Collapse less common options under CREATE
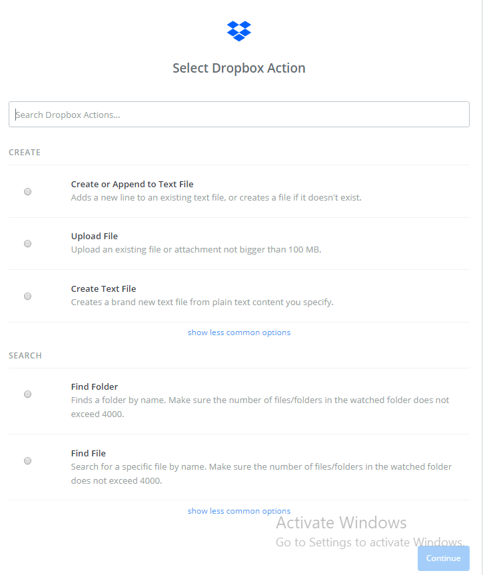Screen dimensions: 483x575 (239, 332)
